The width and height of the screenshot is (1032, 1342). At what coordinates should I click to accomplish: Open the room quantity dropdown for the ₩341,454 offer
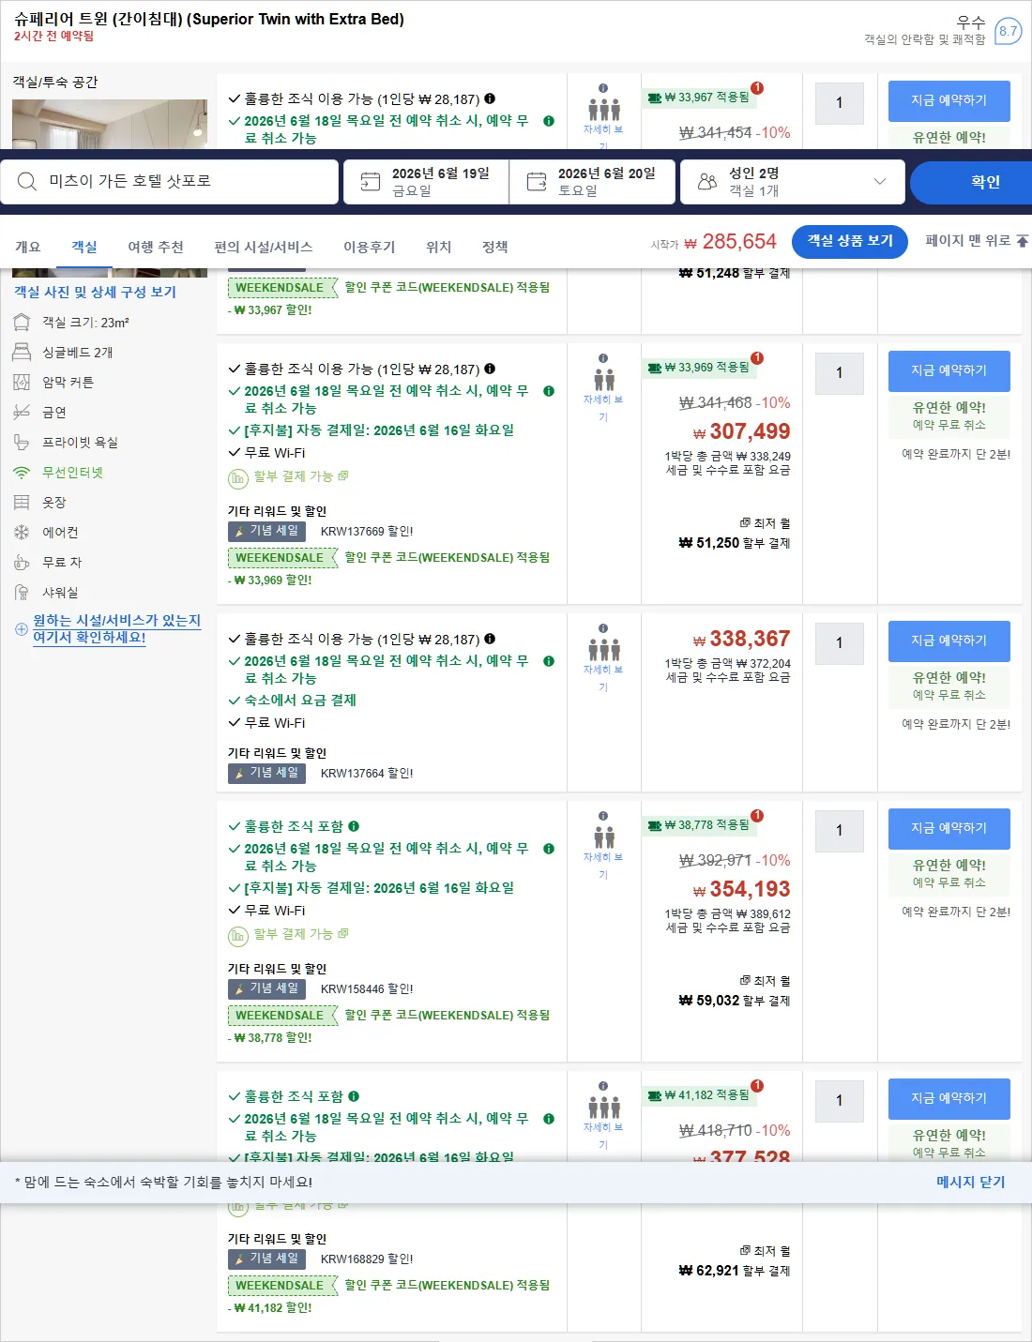point(840,103)
